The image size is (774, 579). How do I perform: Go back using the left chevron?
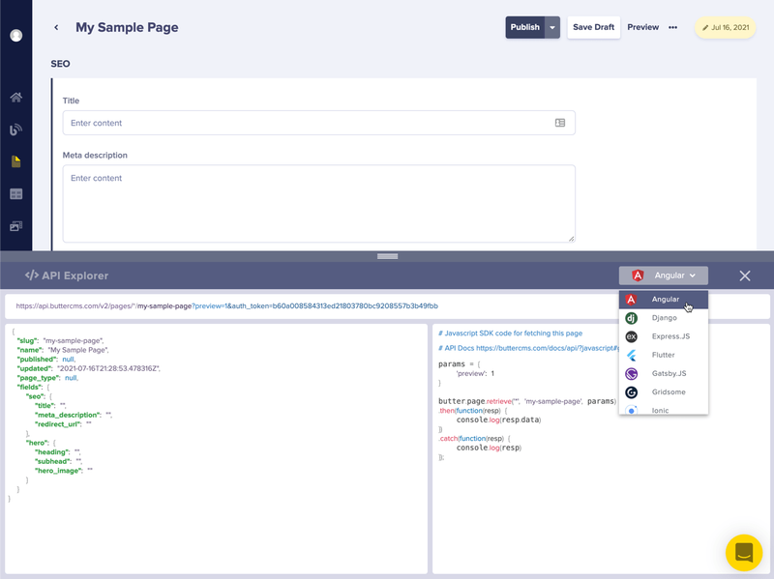(56, 28)
